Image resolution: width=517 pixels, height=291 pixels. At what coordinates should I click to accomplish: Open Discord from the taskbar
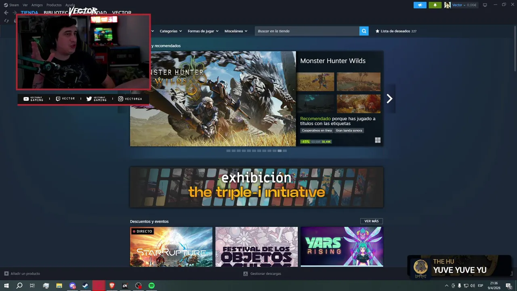coord(72,286)
